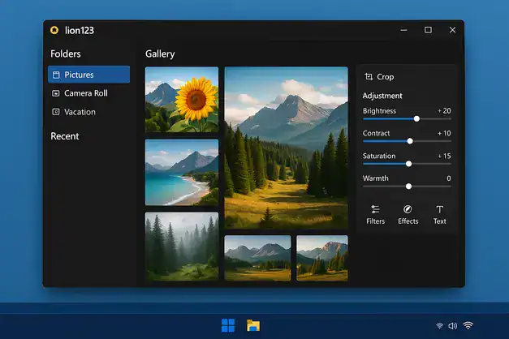Click the Brightness slider track
This screenshot has height=339, width=509.
click(x=390, y=118)
